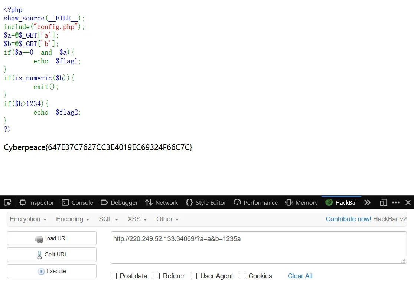The height and width of the screenshot is (282, 414).
Task: Open the Inspector panel
Action: 37,203
